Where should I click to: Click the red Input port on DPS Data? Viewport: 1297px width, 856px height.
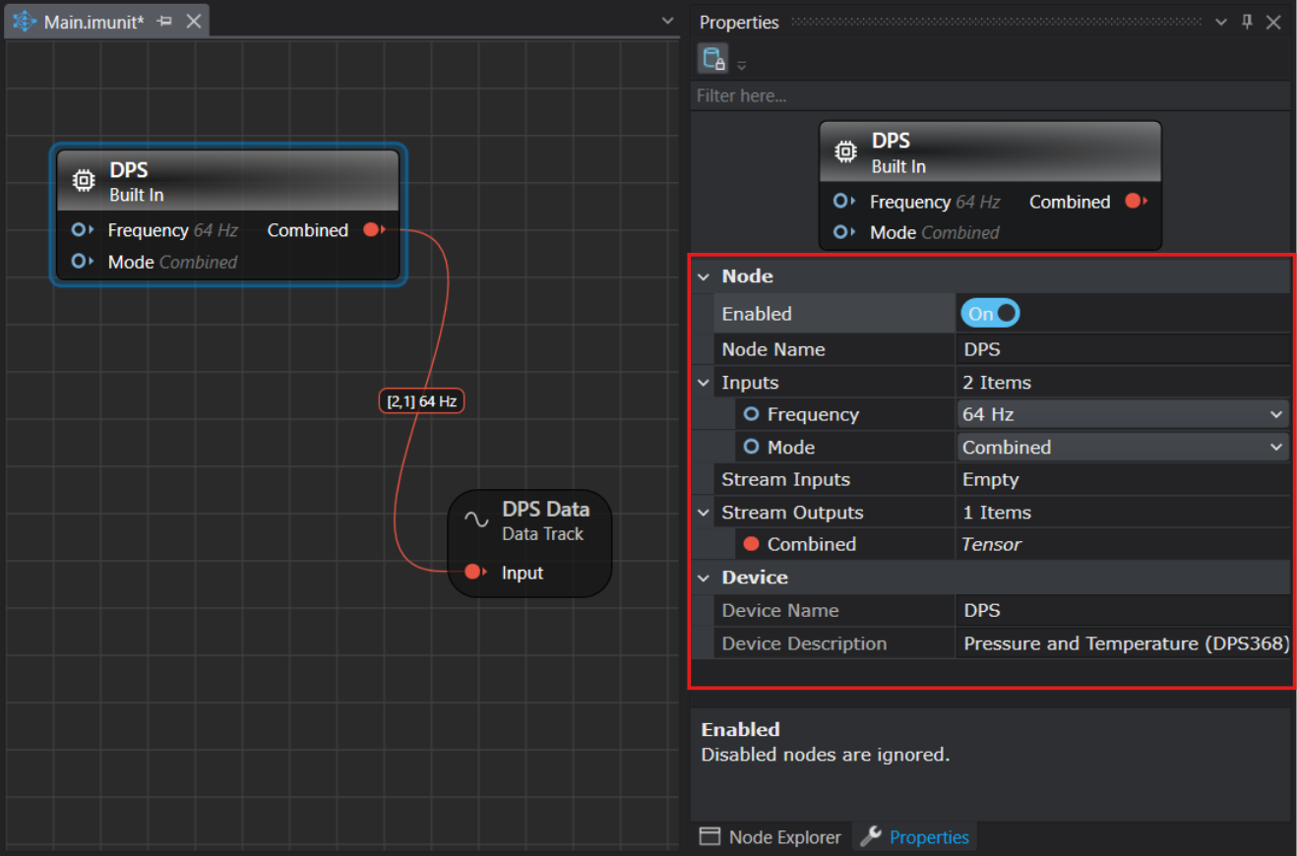[x=473, y=573]
